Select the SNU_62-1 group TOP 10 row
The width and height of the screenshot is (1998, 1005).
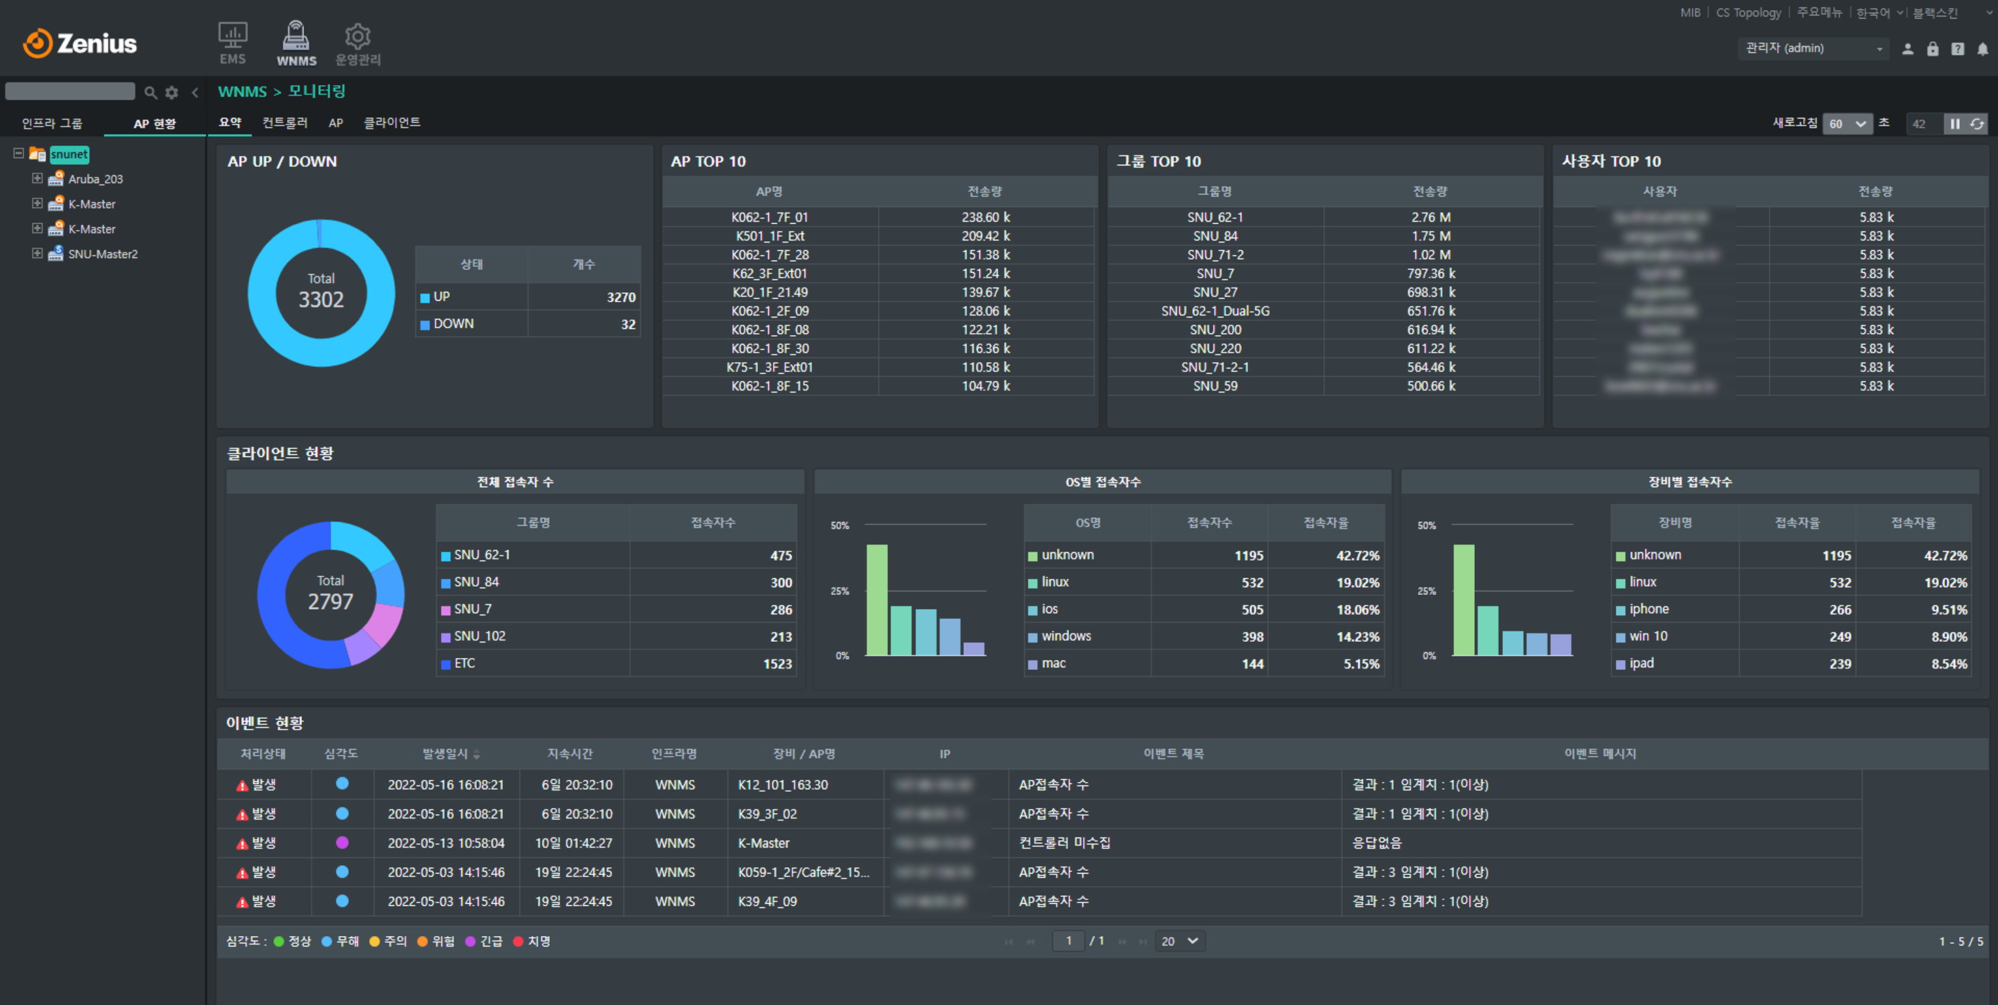1323,217
